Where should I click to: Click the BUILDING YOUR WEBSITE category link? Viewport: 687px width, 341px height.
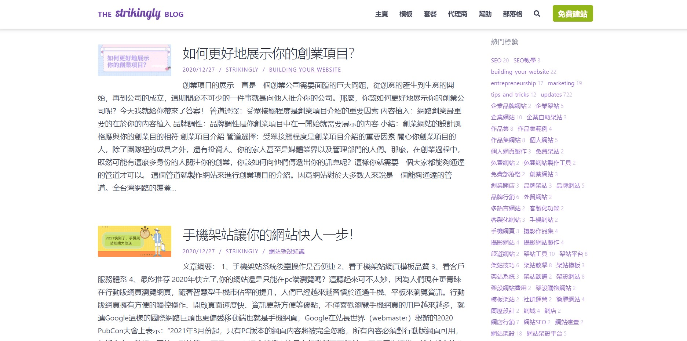tap(305, 69)
